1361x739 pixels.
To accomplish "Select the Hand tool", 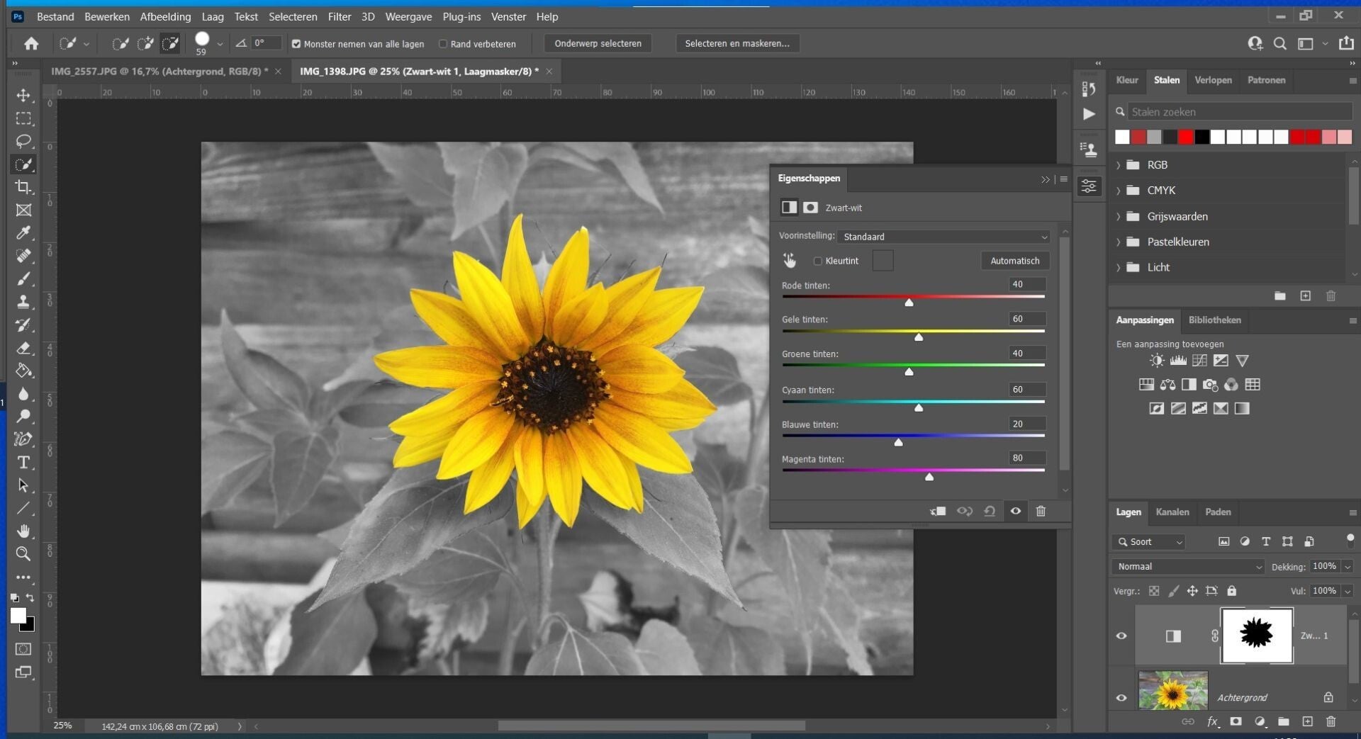I will pos(23,531).
